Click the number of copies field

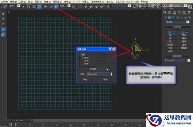point(102,69)
